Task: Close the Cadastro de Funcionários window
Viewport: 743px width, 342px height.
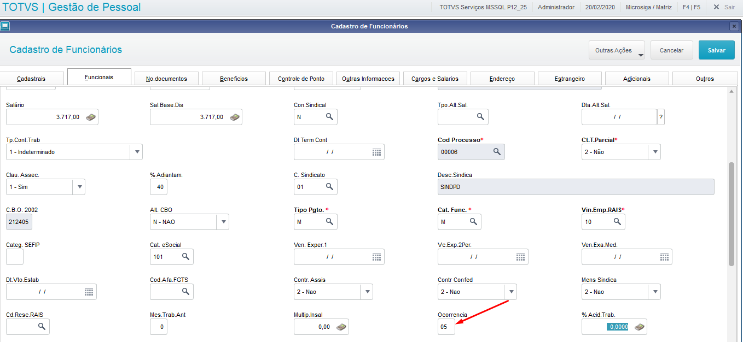Action: [734, 26]
